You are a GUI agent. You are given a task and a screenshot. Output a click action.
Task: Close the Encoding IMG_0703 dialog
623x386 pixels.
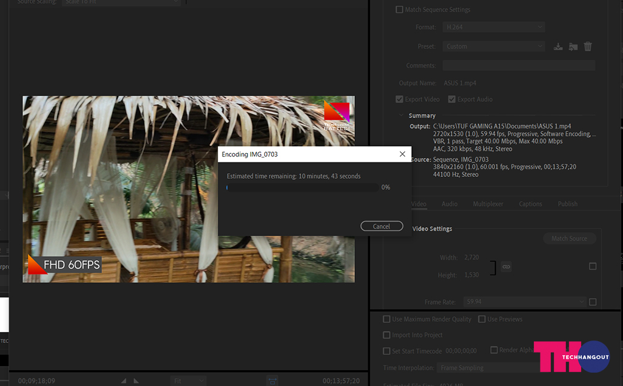tap(402, 154)
